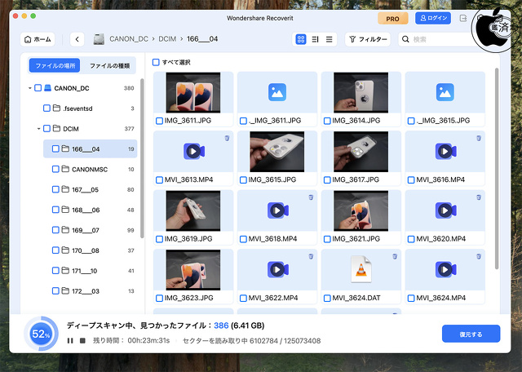This screenshot has width=522, height=372.
Task: Open the CANONMSC folder in tree
Action: click(x=90, y=169)
